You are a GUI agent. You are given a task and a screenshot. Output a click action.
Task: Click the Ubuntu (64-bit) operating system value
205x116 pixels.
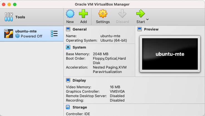pyautogui.click(x=113, y=41)
